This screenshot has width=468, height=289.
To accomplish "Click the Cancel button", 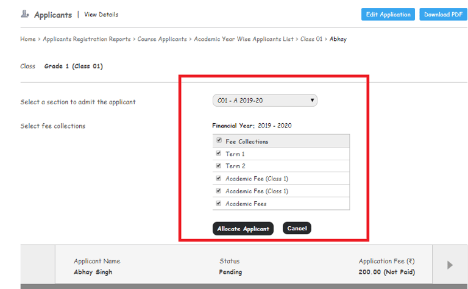I will click(x=297, y=228).
